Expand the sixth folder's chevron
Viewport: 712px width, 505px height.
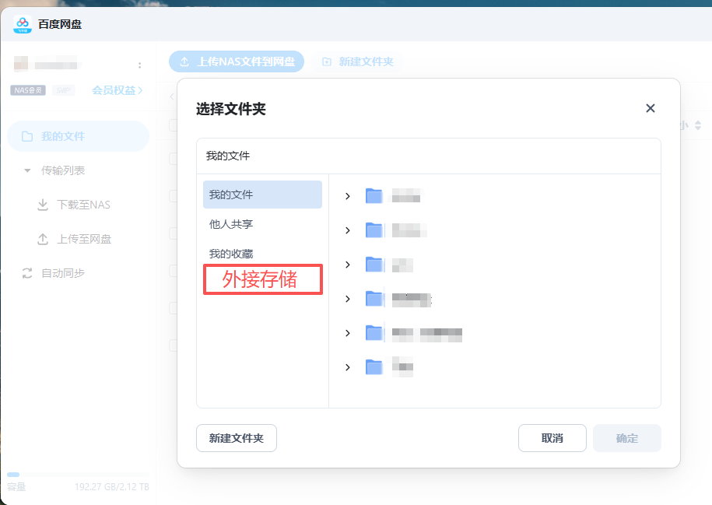[x=347, y=367]
